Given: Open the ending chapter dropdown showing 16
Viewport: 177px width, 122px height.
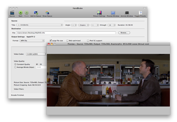Looking at the screenshot, I should pyautogui.click(x=112, y=25).
